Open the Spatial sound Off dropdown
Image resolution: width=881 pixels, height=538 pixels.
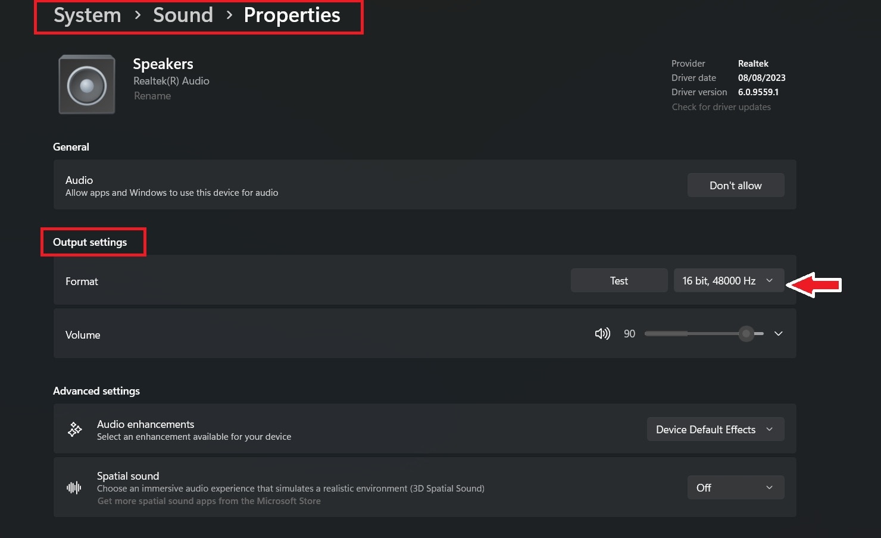(736, 487)
